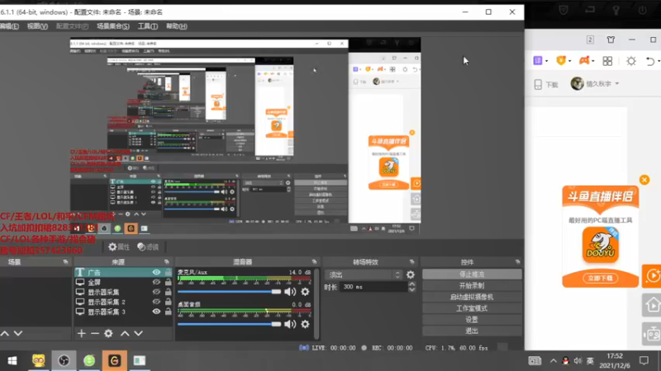Open the gamepad icon in browser toolbar
Image resolution: width=661 pixels, height=371 pixels.
[584, 60]
